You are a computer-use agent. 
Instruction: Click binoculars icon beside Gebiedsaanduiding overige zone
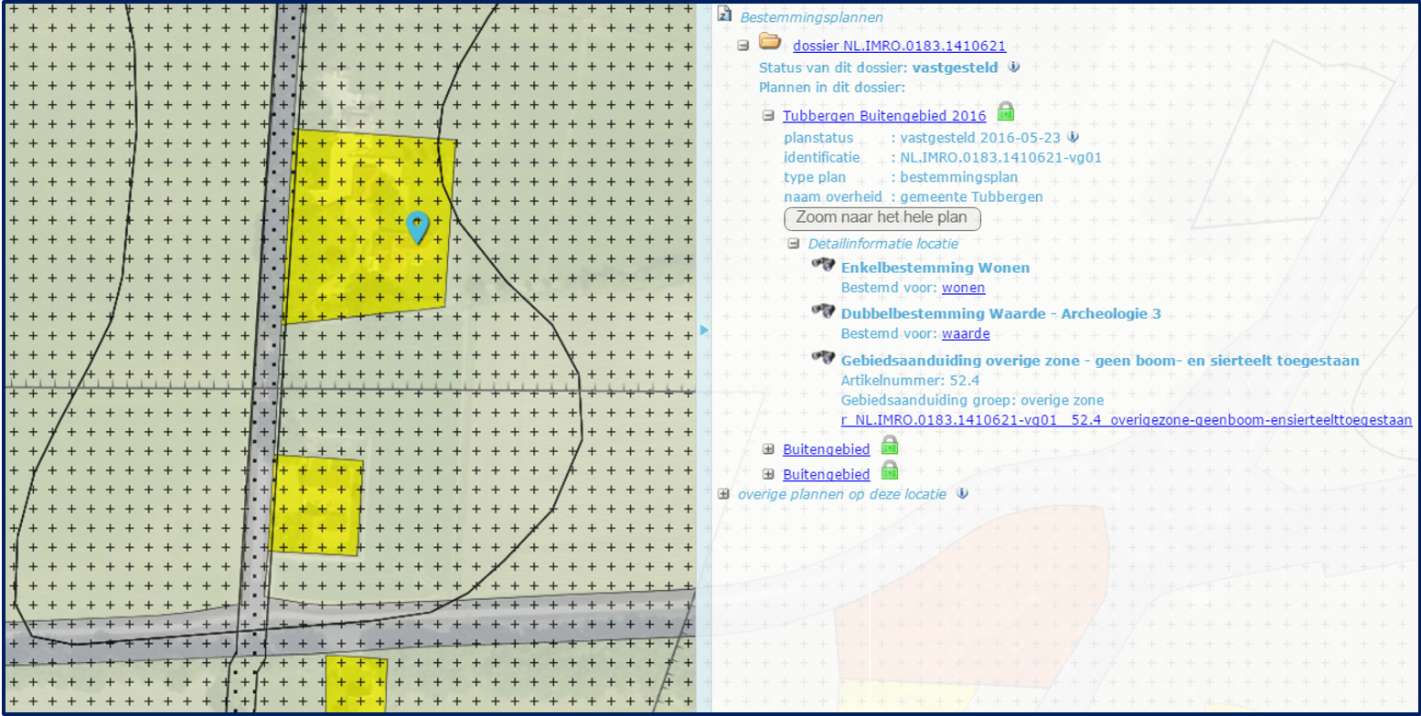pos(824,357)
